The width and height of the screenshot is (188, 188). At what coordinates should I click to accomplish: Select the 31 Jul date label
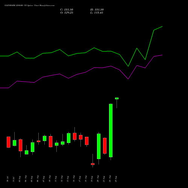point(14,179)
